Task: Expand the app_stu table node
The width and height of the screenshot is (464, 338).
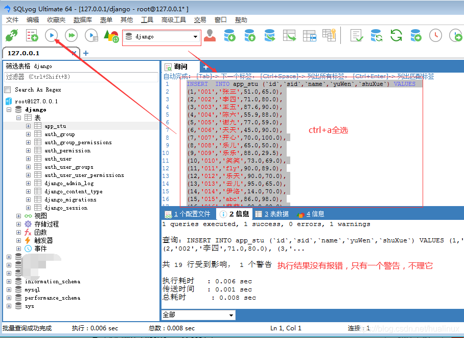Action: (29, 126)
